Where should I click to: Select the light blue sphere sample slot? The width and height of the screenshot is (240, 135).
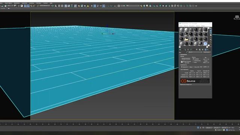point(205,43)
